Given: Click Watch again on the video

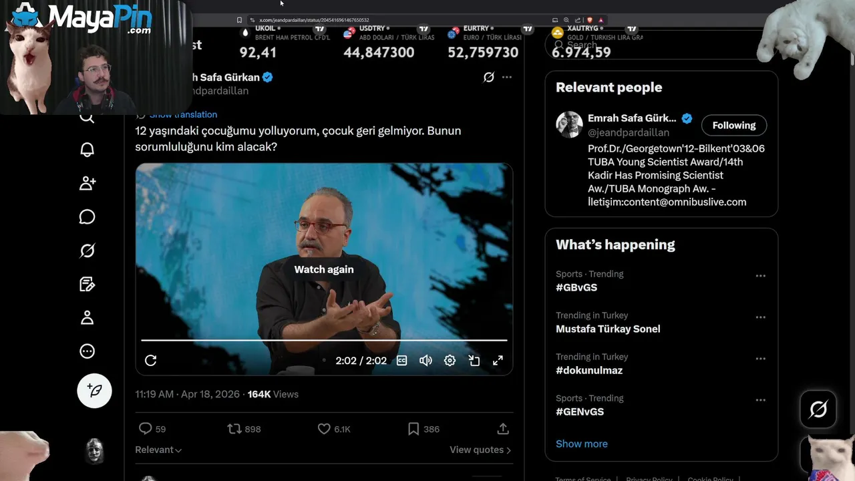Looking at the screenshot, I should click(324, 269).
